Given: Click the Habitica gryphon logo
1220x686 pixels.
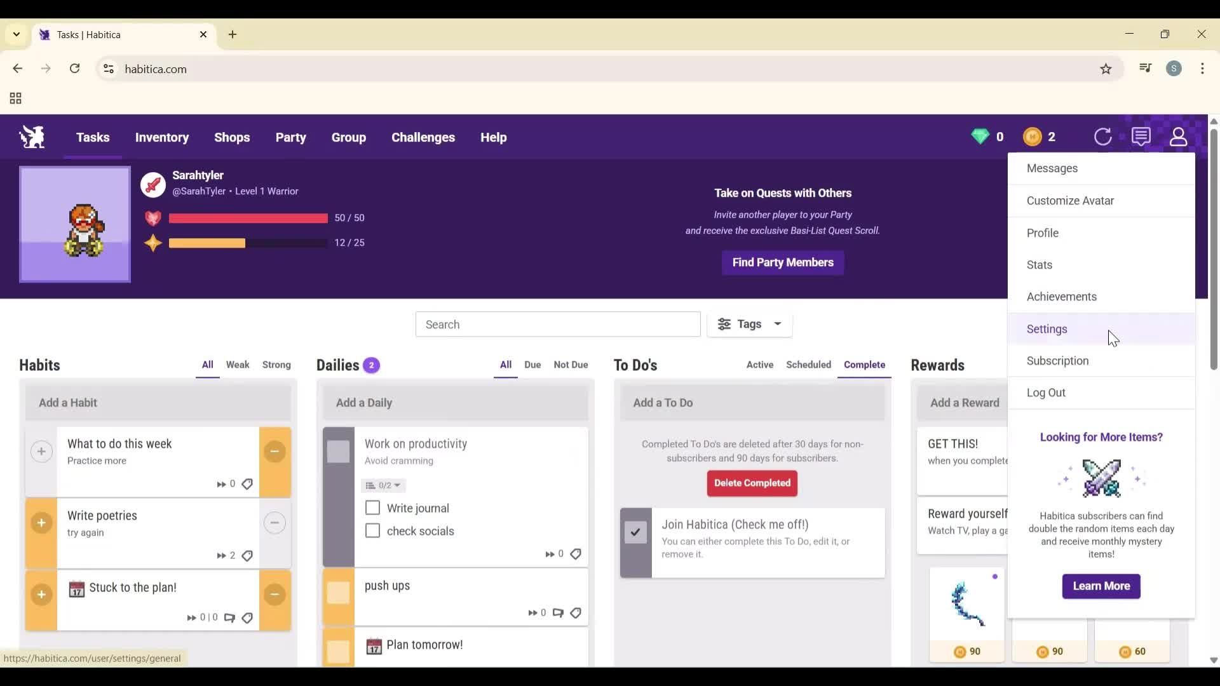Looking at the screenshot, I should [x=31, y=137].
